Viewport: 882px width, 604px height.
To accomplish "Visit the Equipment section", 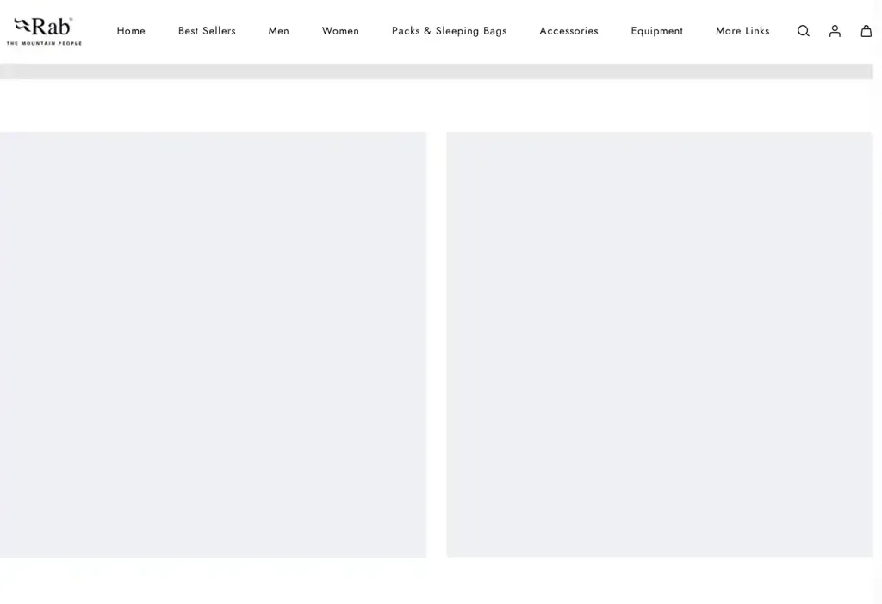I will coord(656,30).
